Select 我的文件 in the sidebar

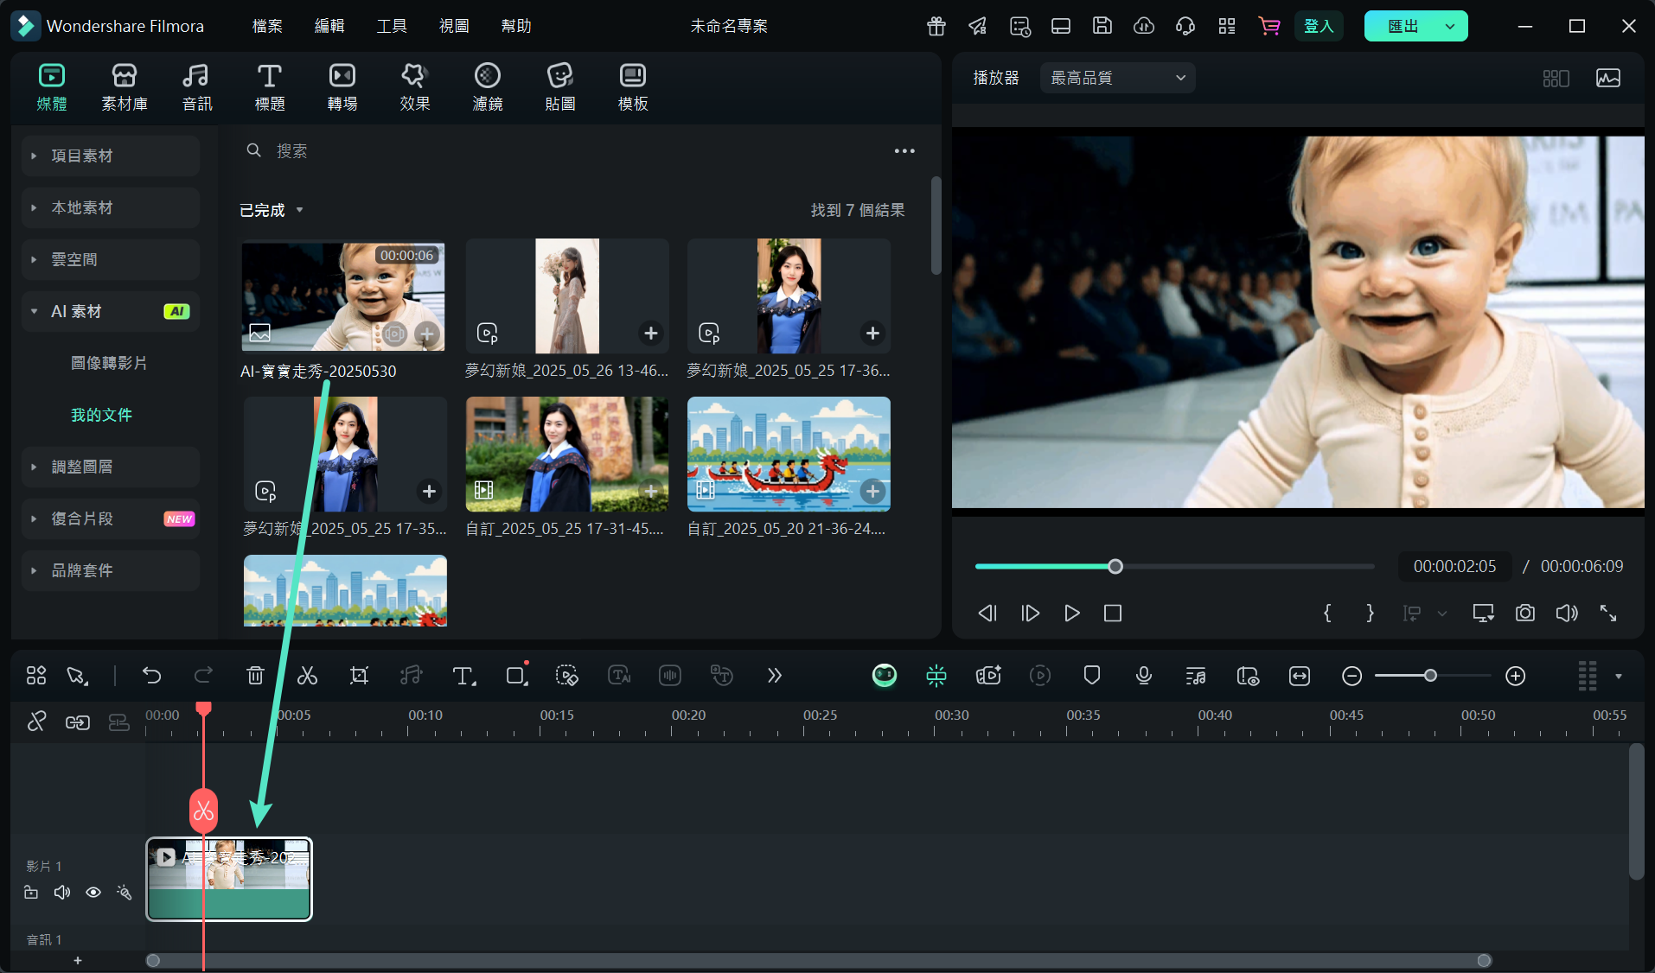click(x=101, y=415)
